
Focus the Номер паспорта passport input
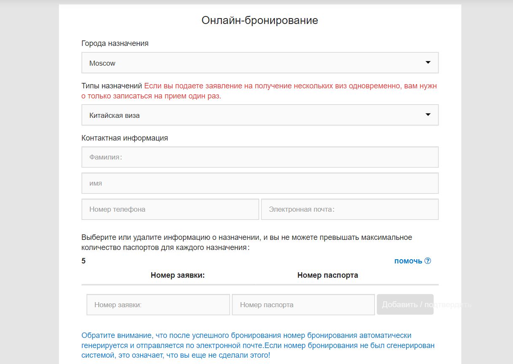click(303, 305)
